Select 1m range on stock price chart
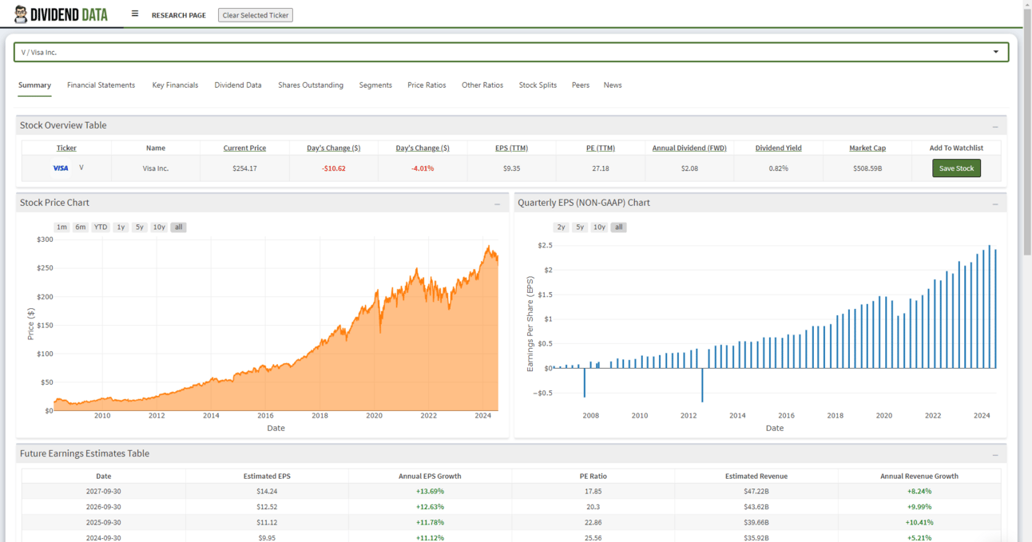 click(62, 227)
